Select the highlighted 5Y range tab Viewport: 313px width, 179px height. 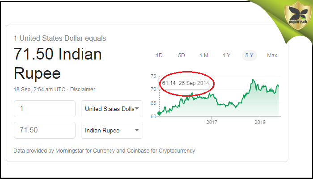(x=249, y=55)
